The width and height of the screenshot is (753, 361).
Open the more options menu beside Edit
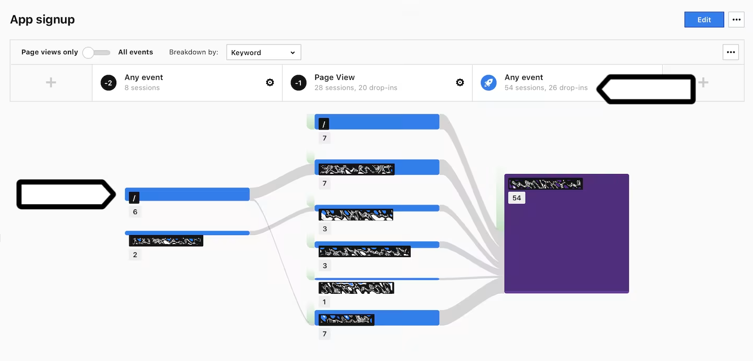[x=736, y=20]
